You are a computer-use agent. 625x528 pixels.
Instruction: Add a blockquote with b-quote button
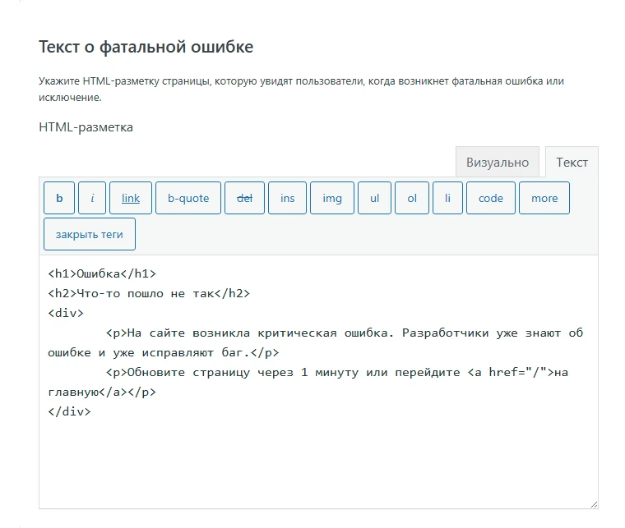188,198
